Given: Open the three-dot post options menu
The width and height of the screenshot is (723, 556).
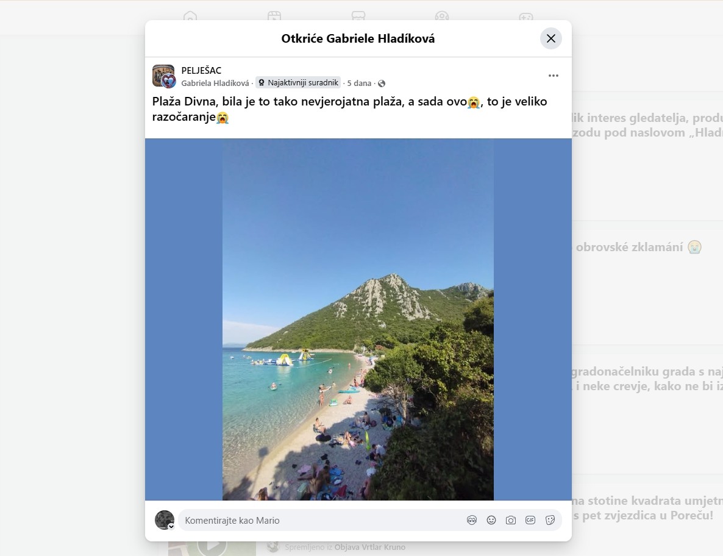Looking at the screenshot, I should (x=554, y=76).
